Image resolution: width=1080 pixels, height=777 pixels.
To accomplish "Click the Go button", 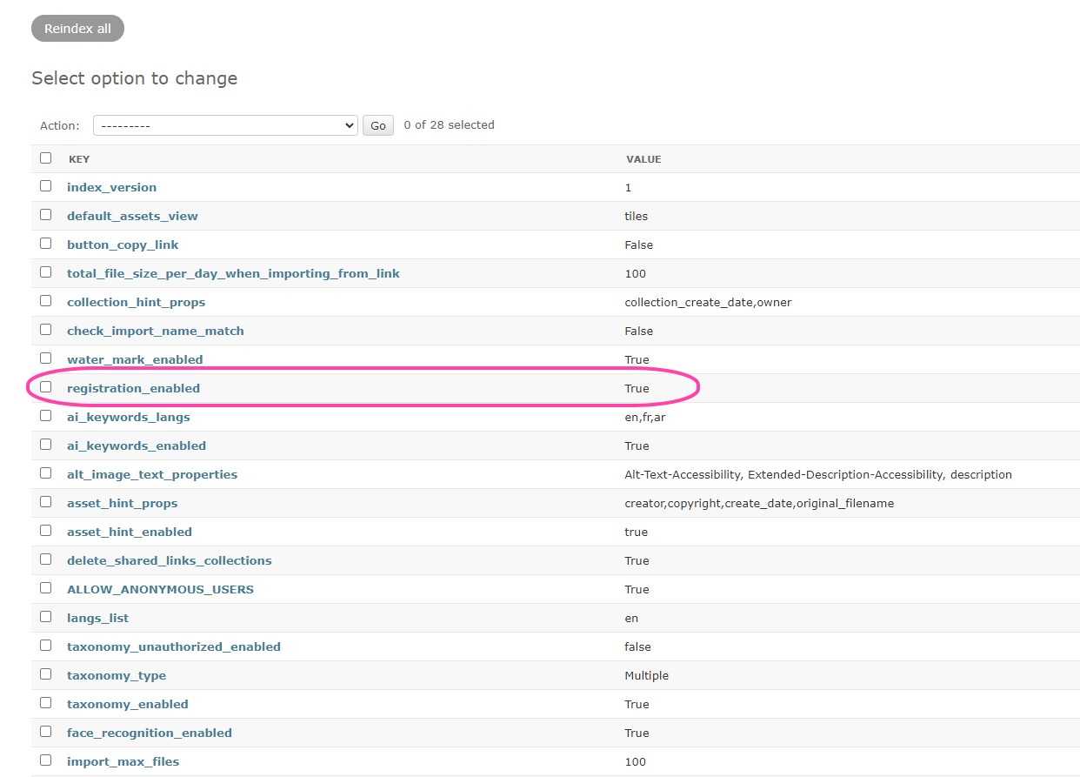I will click(x=378, y=125).
